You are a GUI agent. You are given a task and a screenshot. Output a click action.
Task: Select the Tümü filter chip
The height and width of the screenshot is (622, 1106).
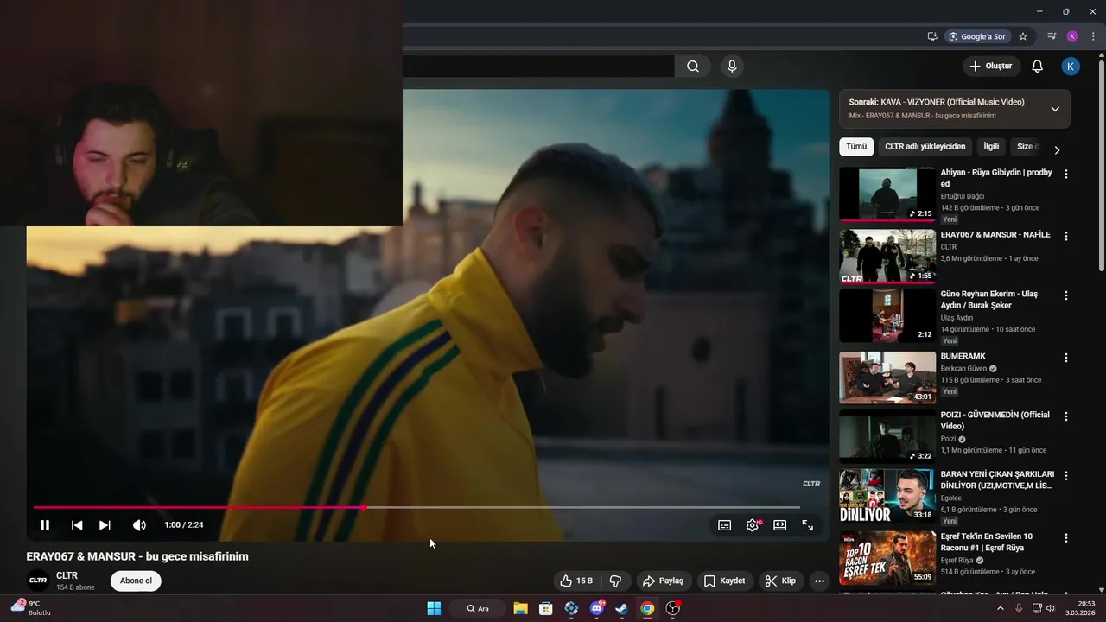pyautogui.click(x=856, y=147)
